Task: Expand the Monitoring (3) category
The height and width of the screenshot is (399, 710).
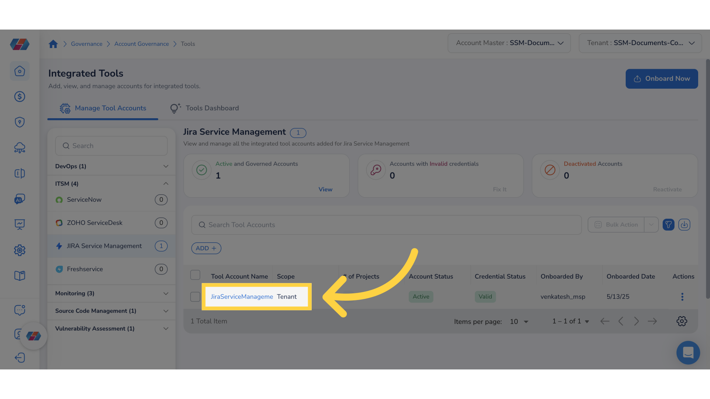Action: pyautogui.click(x=111, y=293)
